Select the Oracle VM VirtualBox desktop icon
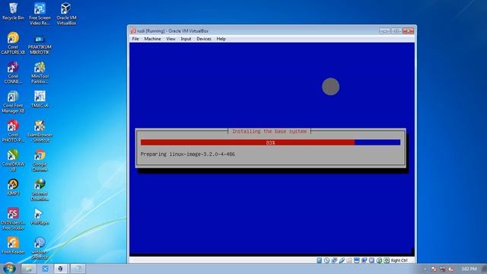487x274 pixels. [66, 14]
